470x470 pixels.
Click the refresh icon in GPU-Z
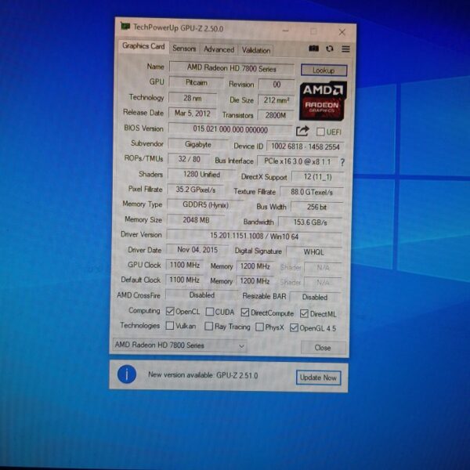coord(330,49)
